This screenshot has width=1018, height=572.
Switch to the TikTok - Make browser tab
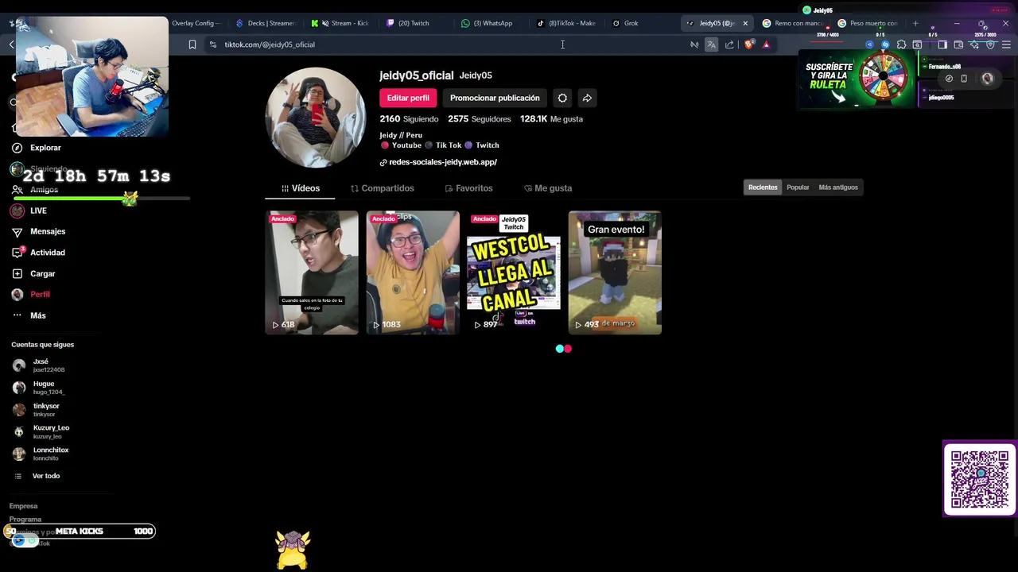[x=566, y=23]
